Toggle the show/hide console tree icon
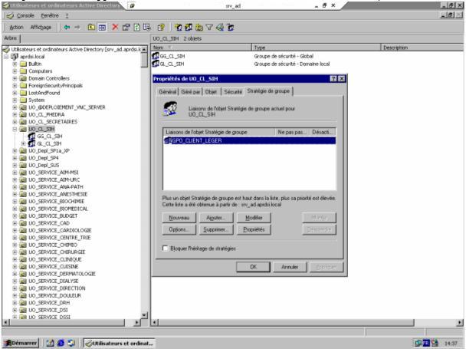This screenshot has width=466, height=349. [x=102, y=28]
